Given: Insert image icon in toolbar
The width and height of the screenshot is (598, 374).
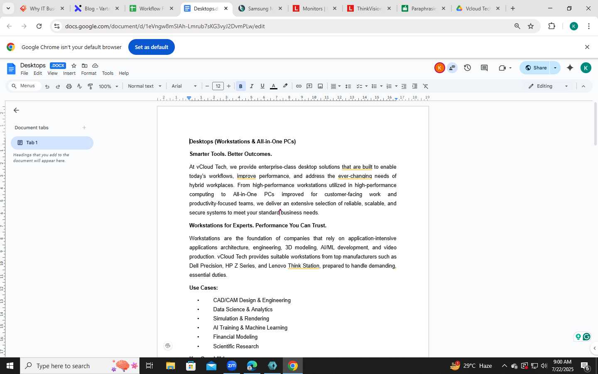Looking at the screenshot, I should coord(320,86).
